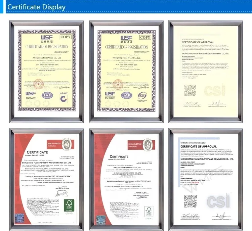Click 'Trading of wood product certified FSC 100%' line
252x231 pixels.
48,176
